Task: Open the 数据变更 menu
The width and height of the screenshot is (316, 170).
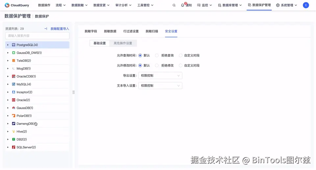Action: click(x=101, y=5)
